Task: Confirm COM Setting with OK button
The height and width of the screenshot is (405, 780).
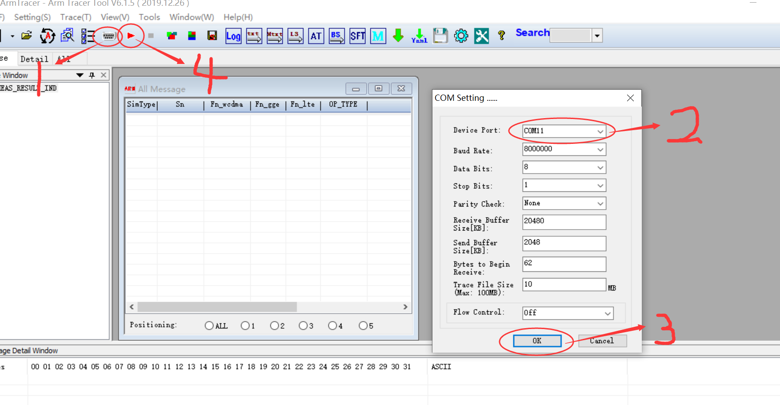Action: coord(537,341)
